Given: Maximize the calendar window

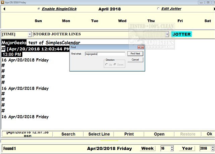Looking at the screenshot, I should click(208, 2).
